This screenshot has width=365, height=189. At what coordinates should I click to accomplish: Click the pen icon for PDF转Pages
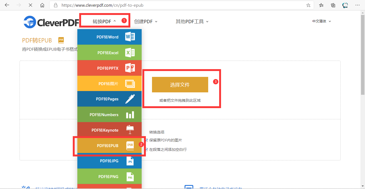point(130,99)
